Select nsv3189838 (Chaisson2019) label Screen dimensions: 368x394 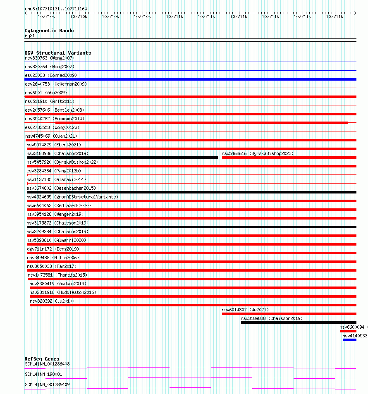(x=272, y=318)
